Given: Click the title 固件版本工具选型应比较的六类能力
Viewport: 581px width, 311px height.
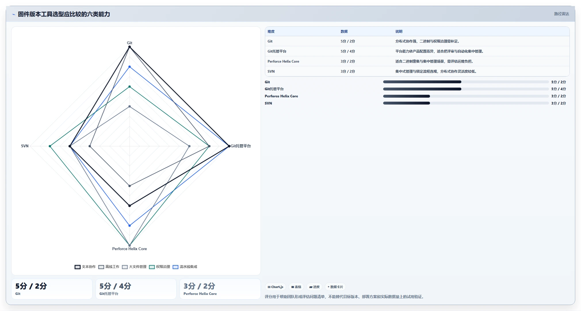Looking at the screenshot, I should coord(64,14).
